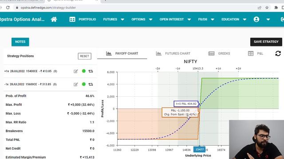Swap buy/sell on 15600CE leg
This screenshot has width=284, height=159.
pos(91,84)
